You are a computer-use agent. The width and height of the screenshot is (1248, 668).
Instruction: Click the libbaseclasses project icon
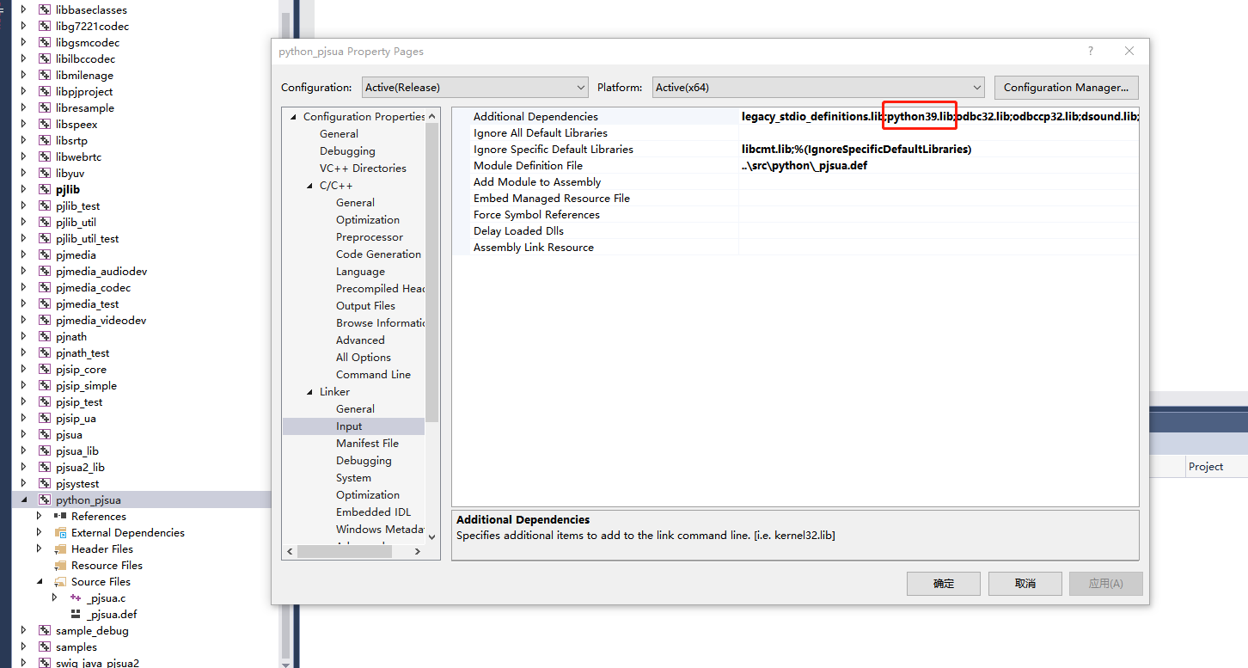coord(45,10)
